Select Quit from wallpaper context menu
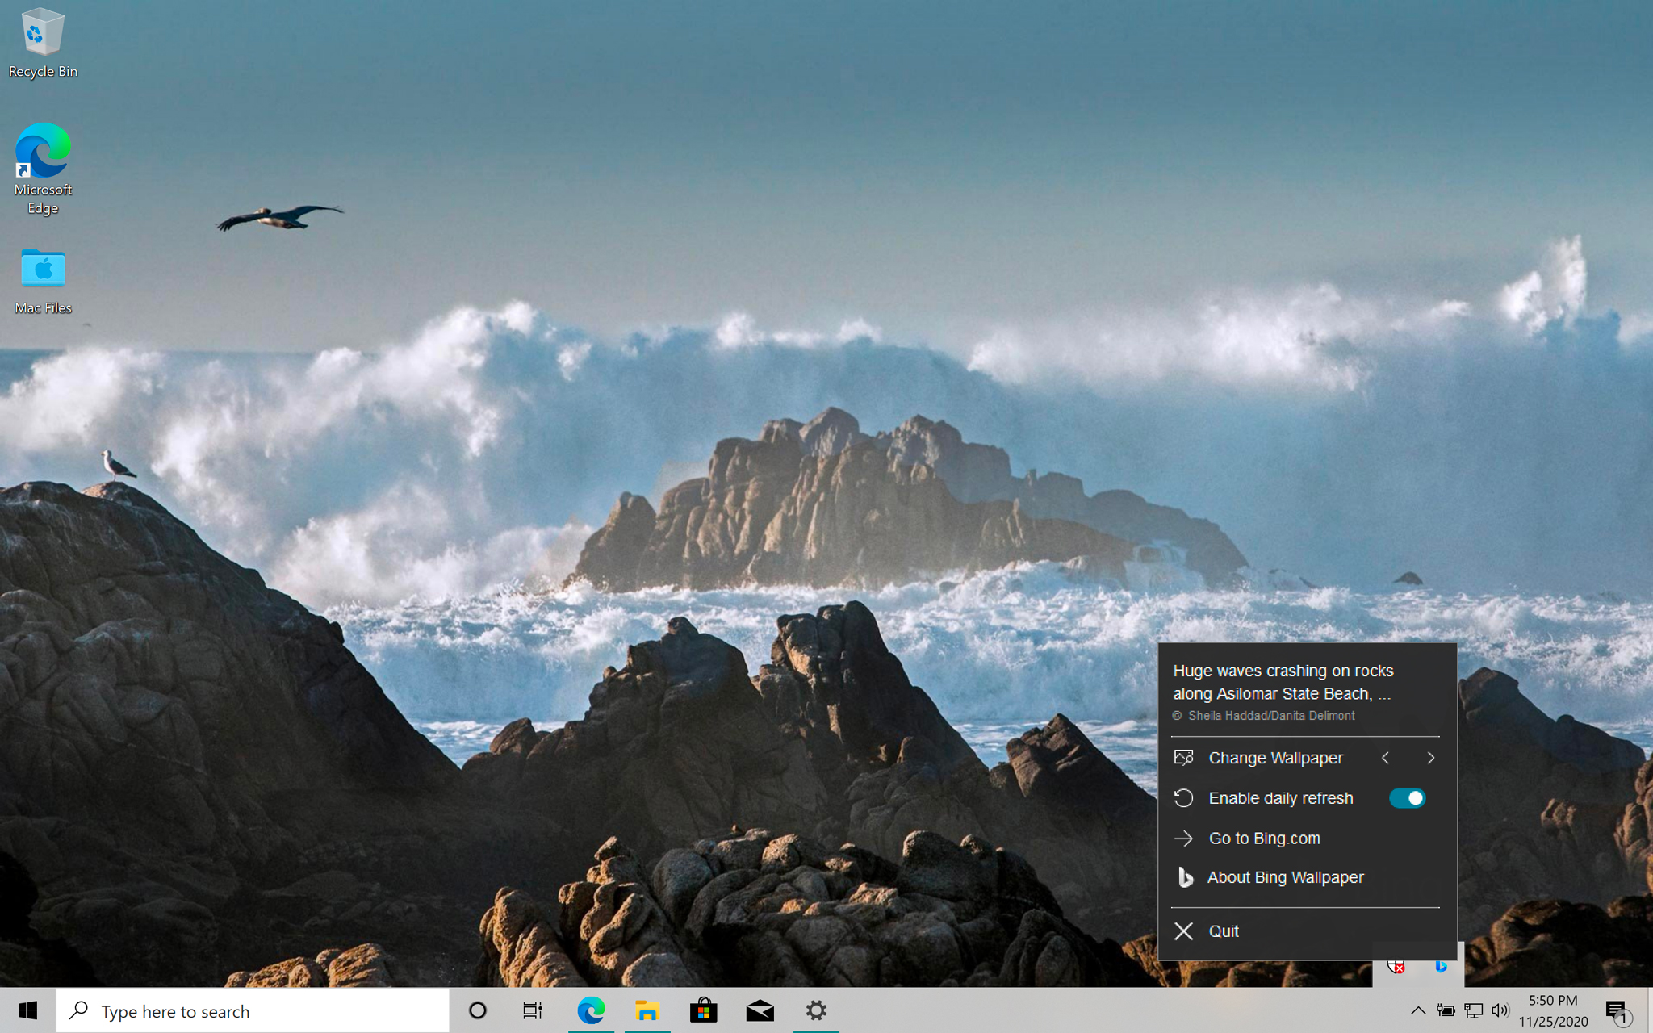1653x1033 pixels. click(1224, 931)
